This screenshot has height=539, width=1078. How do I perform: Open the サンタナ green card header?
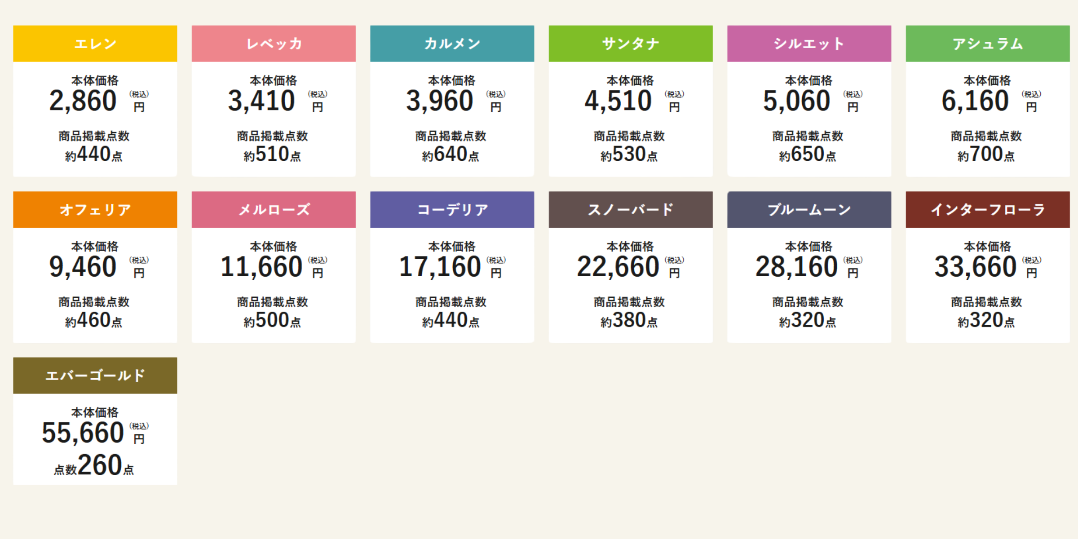[x=631, y=44]
